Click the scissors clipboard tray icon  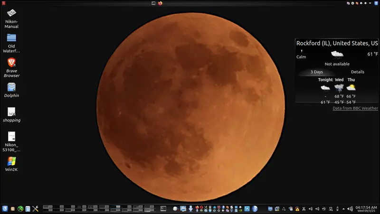304,209
